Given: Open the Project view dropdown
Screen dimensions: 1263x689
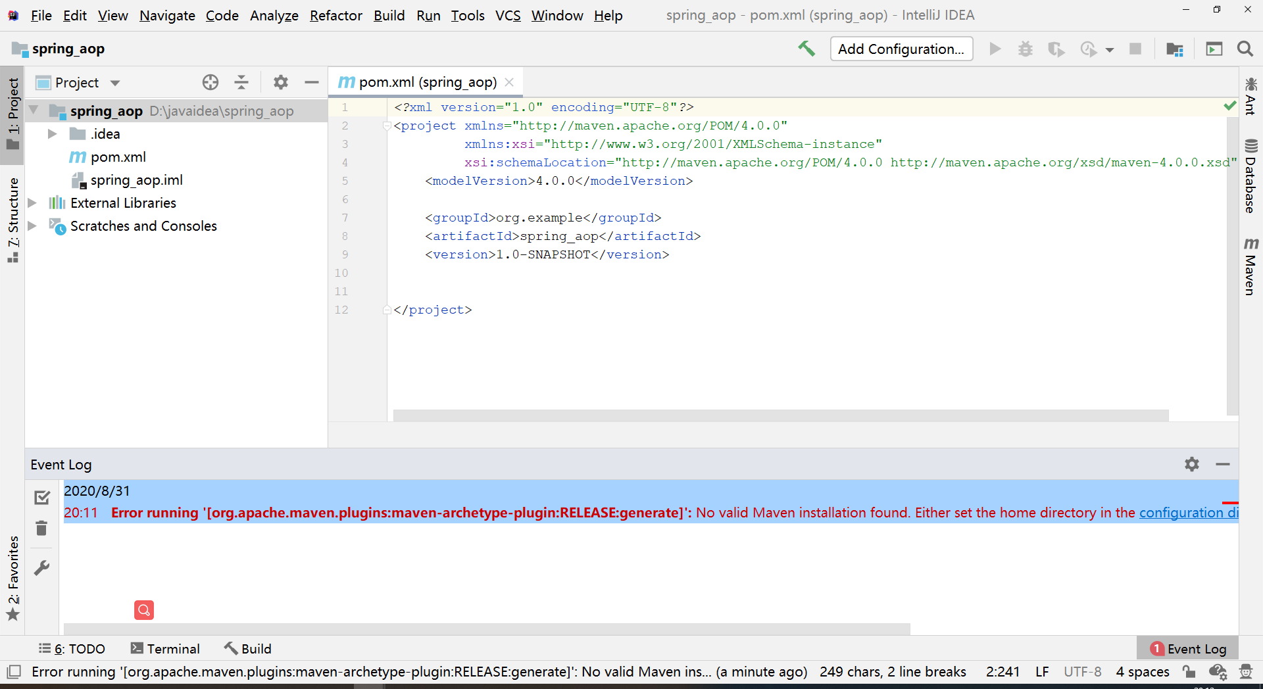Looking at the screenshot, I should pos(115,83).
